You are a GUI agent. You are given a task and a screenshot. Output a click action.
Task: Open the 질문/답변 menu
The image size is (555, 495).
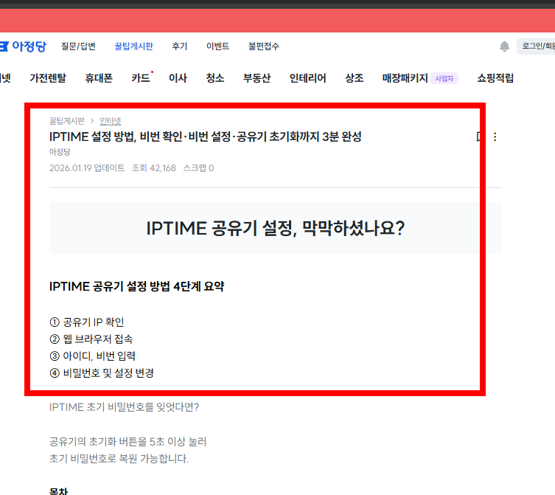coord(78,46)
